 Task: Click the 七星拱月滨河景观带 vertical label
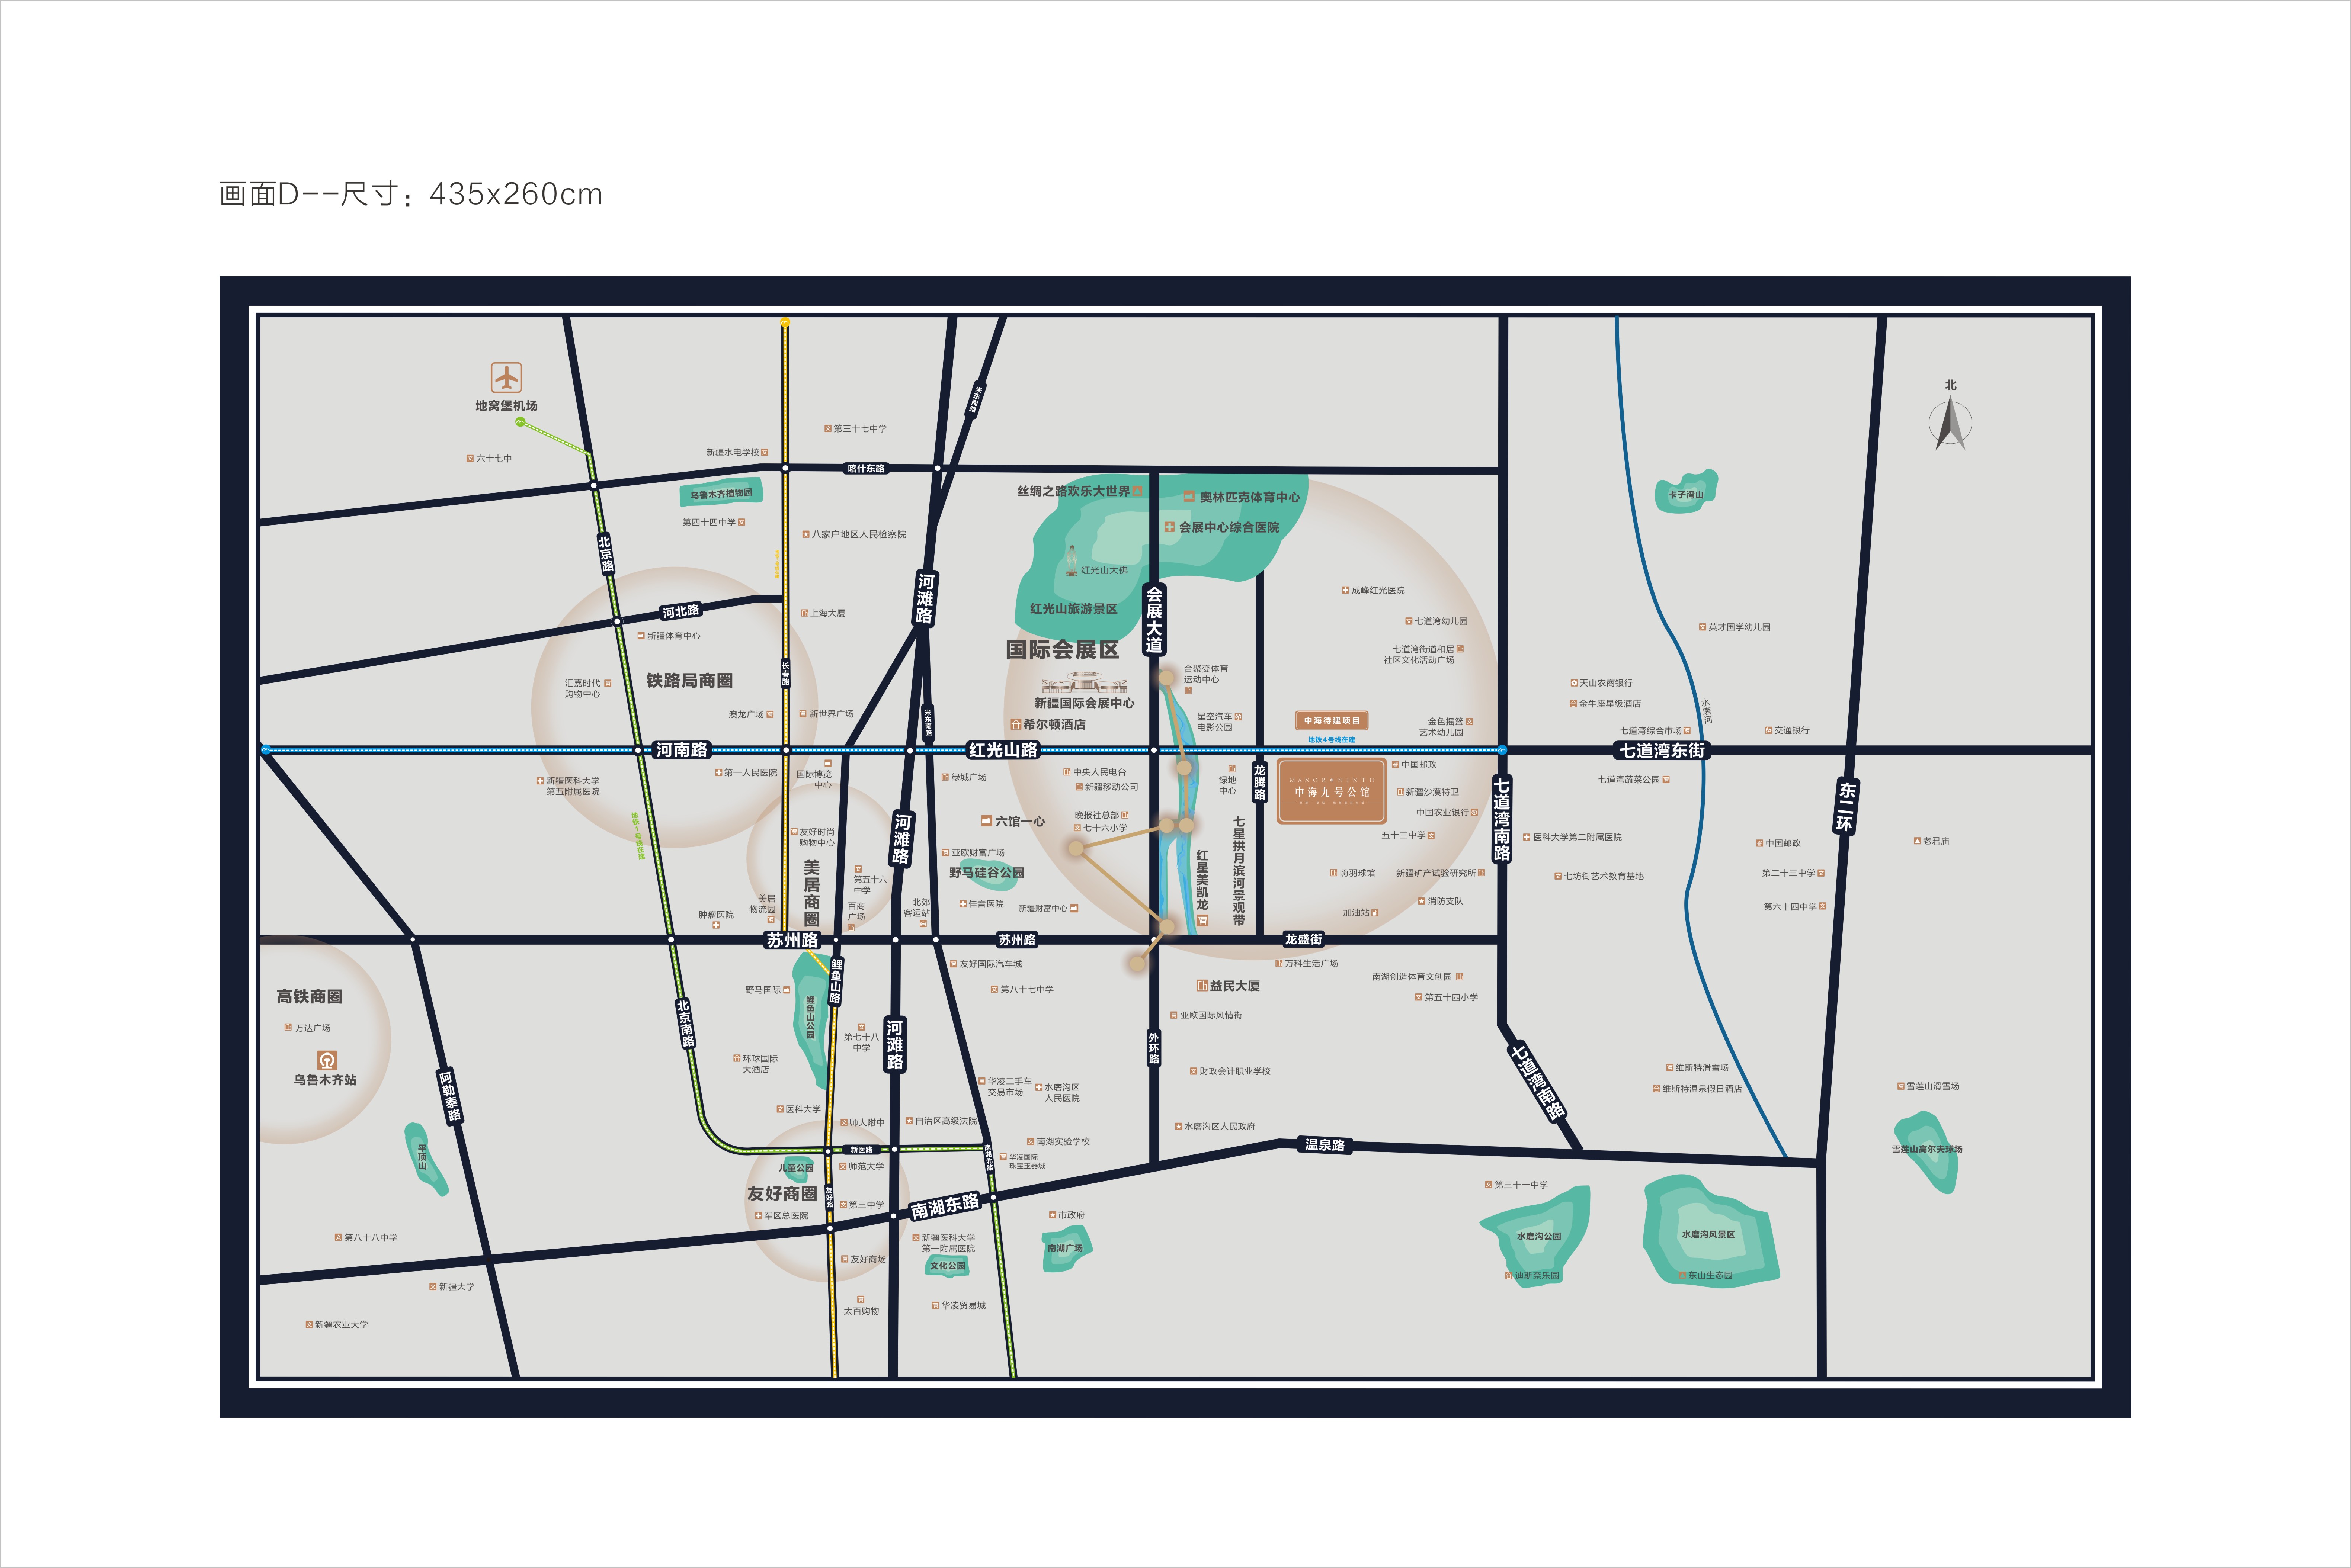[x=1239, y=871]
